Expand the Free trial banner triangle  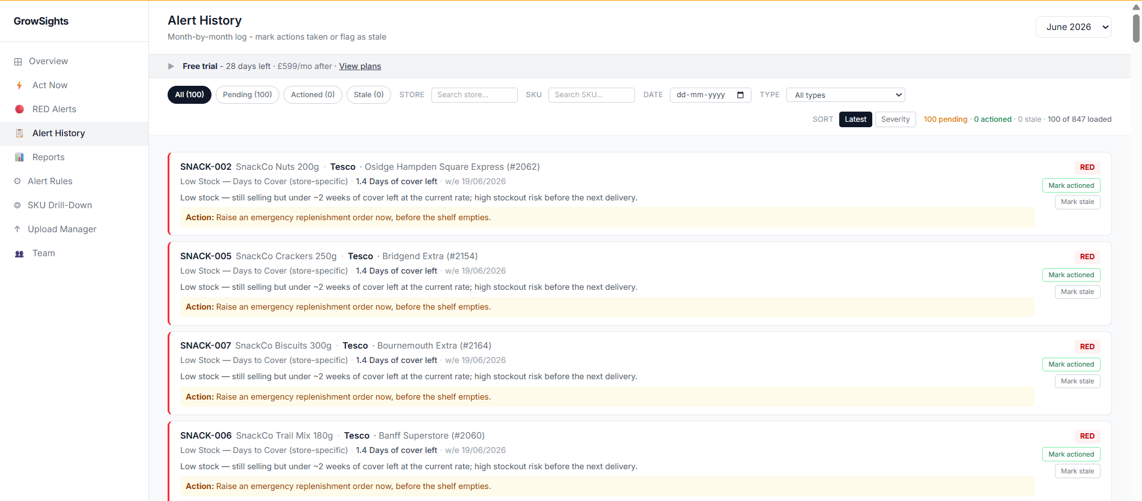(x=171, y=66)
